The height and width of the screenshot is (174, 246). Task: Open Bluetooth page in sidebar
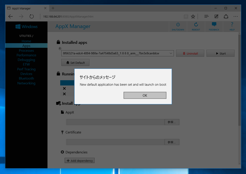point(26,78)
